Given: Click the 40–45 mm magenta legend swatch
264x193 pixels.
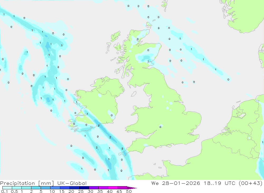Looking at the screenshot, I should pos(113,188).
